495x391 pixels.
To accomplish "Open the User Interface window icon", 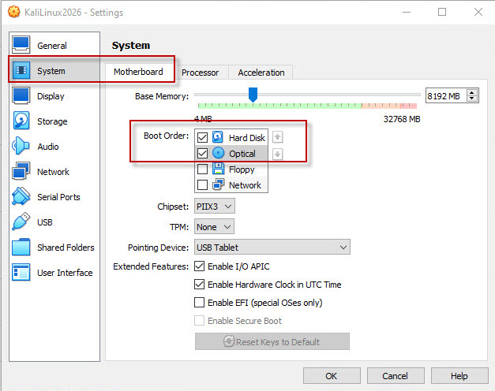I will [21, 272].
